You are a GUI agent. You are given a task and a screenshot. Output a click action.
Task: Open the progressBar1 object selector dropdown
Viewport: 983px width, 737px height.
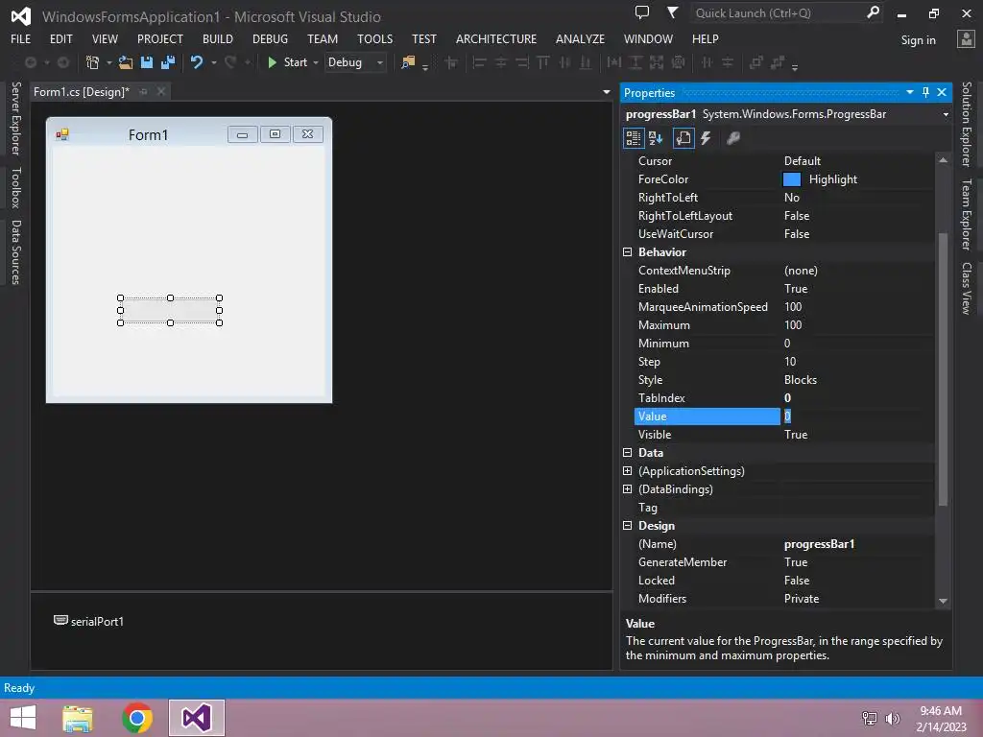click(946, 115)
